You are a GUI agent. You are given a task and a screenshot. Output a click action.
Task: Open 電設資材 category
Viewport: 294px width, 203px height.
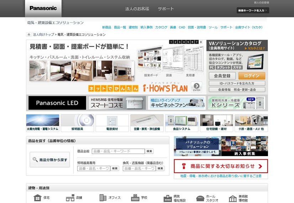[x=112, y=123]
